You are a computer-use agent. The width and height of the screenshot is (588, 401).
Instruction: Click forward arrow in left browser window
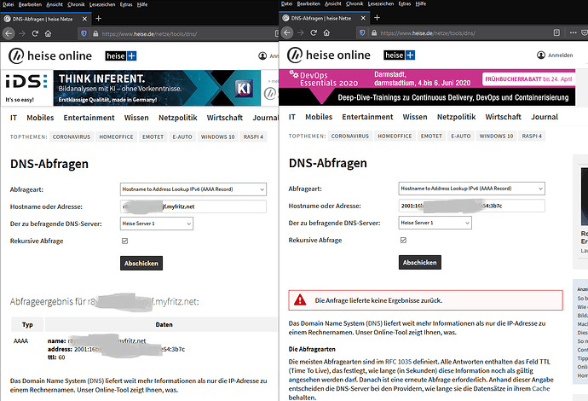(22, 33)
